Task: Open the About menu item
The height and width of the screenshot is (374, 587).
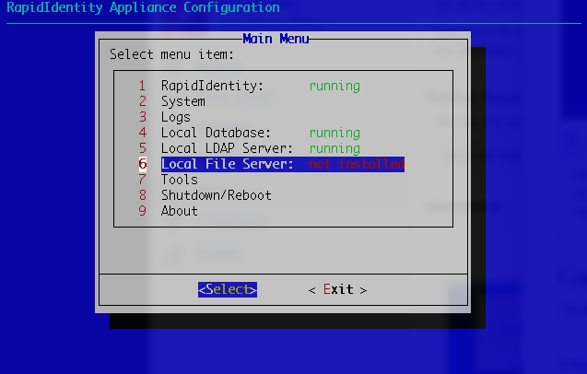Action: [x=180, y=211]
